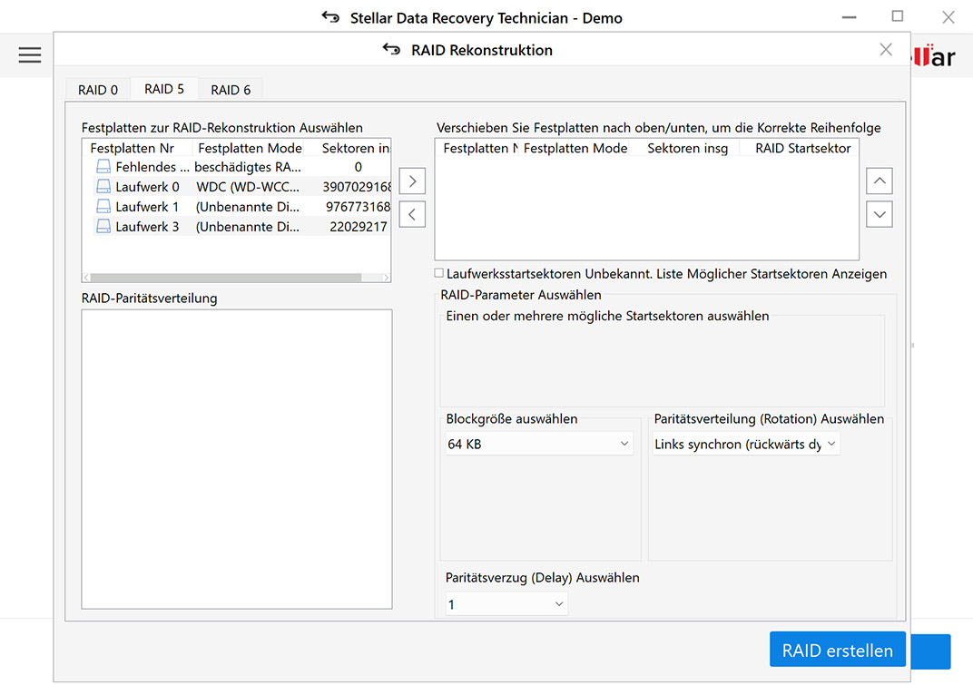Click the back arrow next to RAID Rekonstruktion

(x=390, y=50)
